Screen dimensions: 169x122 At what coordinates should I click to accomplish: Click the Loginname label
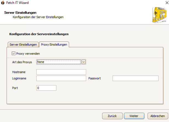[x=19, y=78]
